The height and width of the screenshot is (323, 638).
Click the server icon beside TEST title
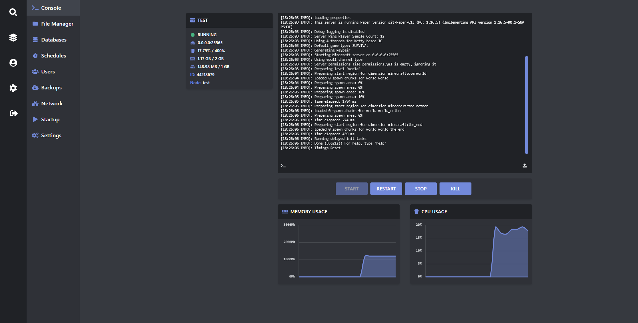192,20
